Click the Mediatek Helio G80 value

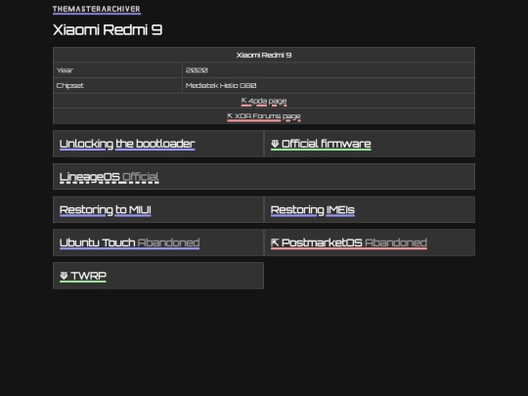coord(221,85)
